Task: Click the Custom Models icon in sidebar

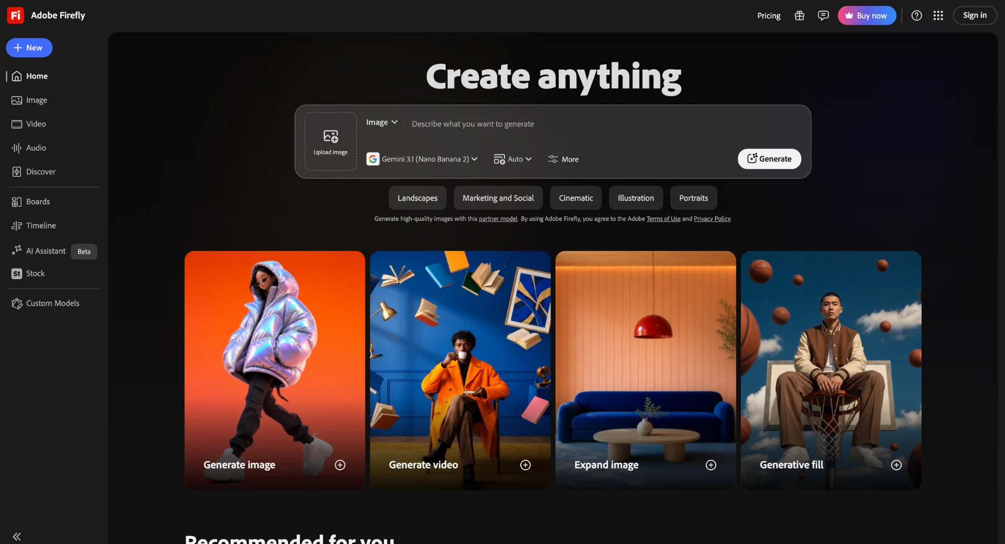Action: click(x=17, y=304)
